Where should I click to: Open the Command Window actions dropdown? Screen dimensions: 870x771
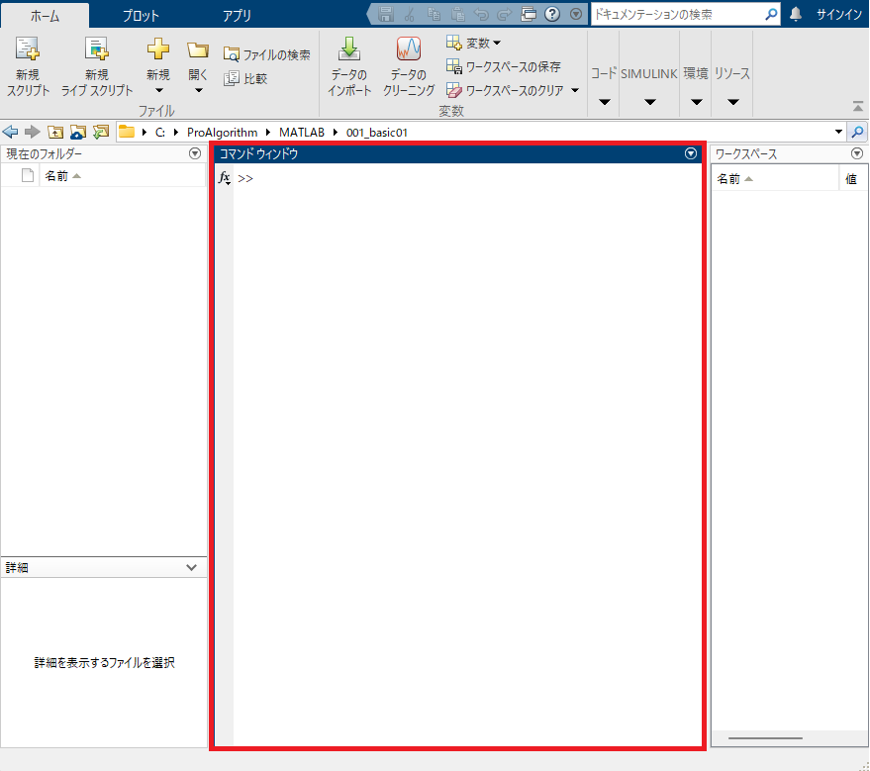point(691,153)
